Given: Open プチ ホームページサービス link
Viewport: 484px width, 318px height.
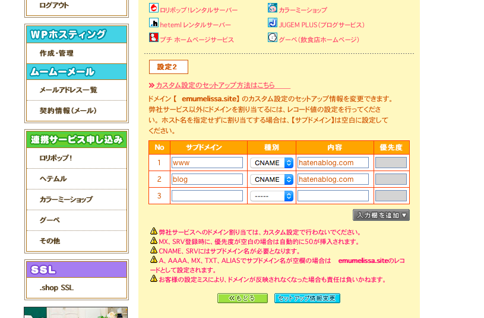Looking at the screenshot, I should [x=197, y=40].
